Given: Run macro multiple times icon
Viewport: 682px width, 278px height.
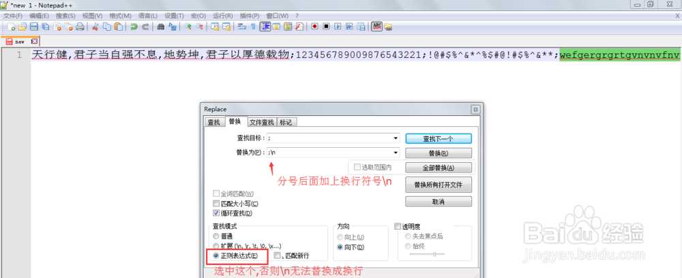Looking at the screenshot, I should tap(349, 27).
